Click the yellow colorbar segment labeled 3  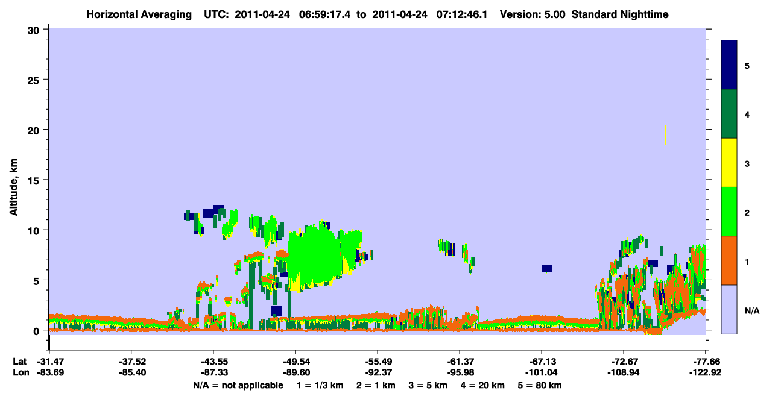click(729, 163)
